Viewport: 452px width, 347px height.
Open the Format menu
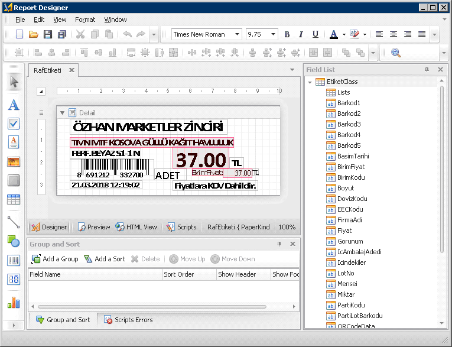(85, 20)
